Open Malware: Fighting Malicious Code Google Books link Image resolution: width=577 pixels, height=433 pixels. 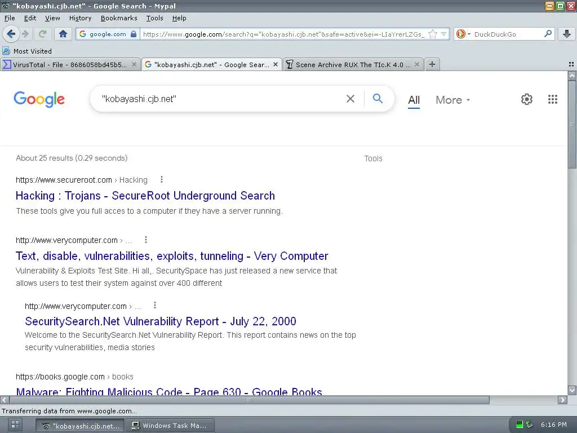pyautogui.click(x=169, y=392)
